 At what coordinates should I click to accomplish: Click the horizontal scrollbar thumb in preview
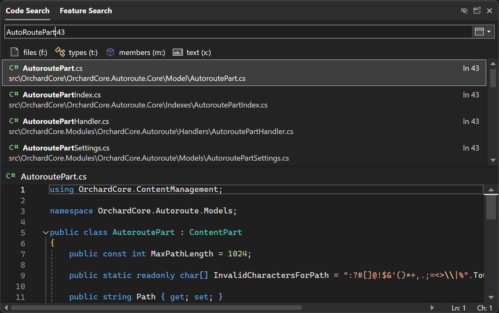click(x=156, y=308)
